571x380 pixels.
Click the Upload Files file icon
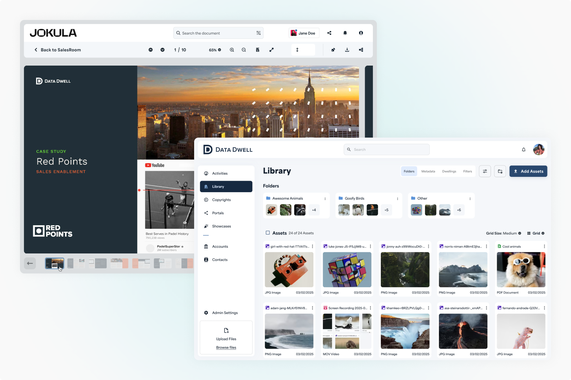point(226,330)
